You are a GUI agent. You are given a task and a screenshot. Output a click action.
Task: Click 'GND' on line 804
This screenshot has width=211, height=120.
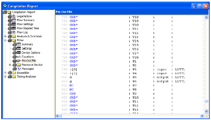point(73,94)
